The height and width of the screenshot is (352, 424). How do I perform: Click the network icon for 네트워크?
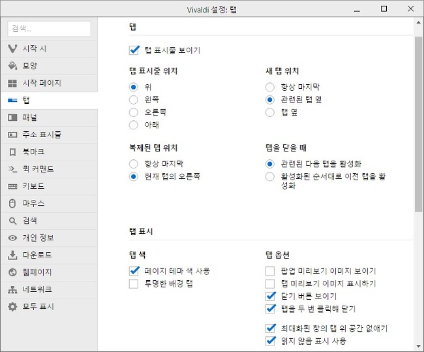[x=12, y=290]
